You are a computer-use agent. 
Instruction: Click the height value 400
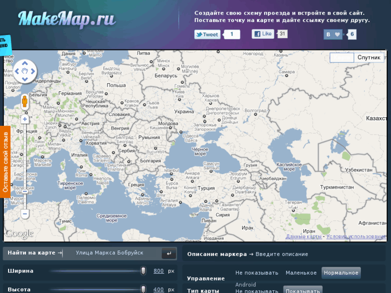point(159,290)
